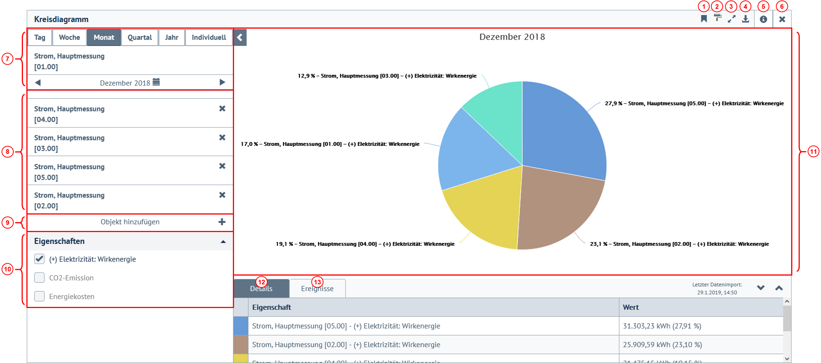Screen dimensions: 821x363
Task: Click Objekt hinzufügen button
Action: (x=130, y=222)
